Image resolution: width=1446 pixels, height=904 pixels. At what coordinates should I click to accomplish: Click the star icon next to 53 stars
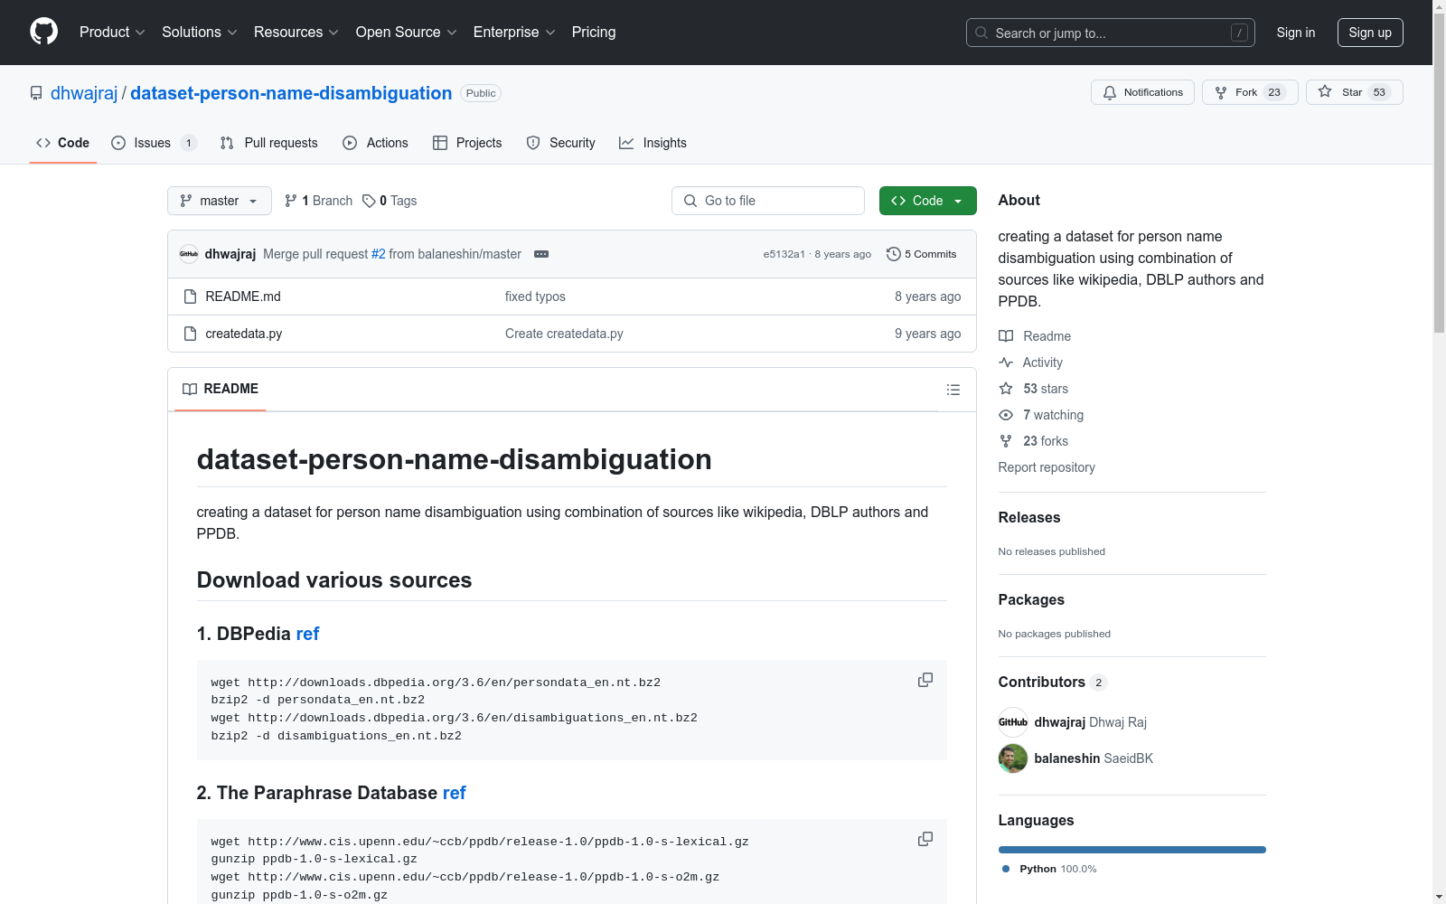[1006, 389]
